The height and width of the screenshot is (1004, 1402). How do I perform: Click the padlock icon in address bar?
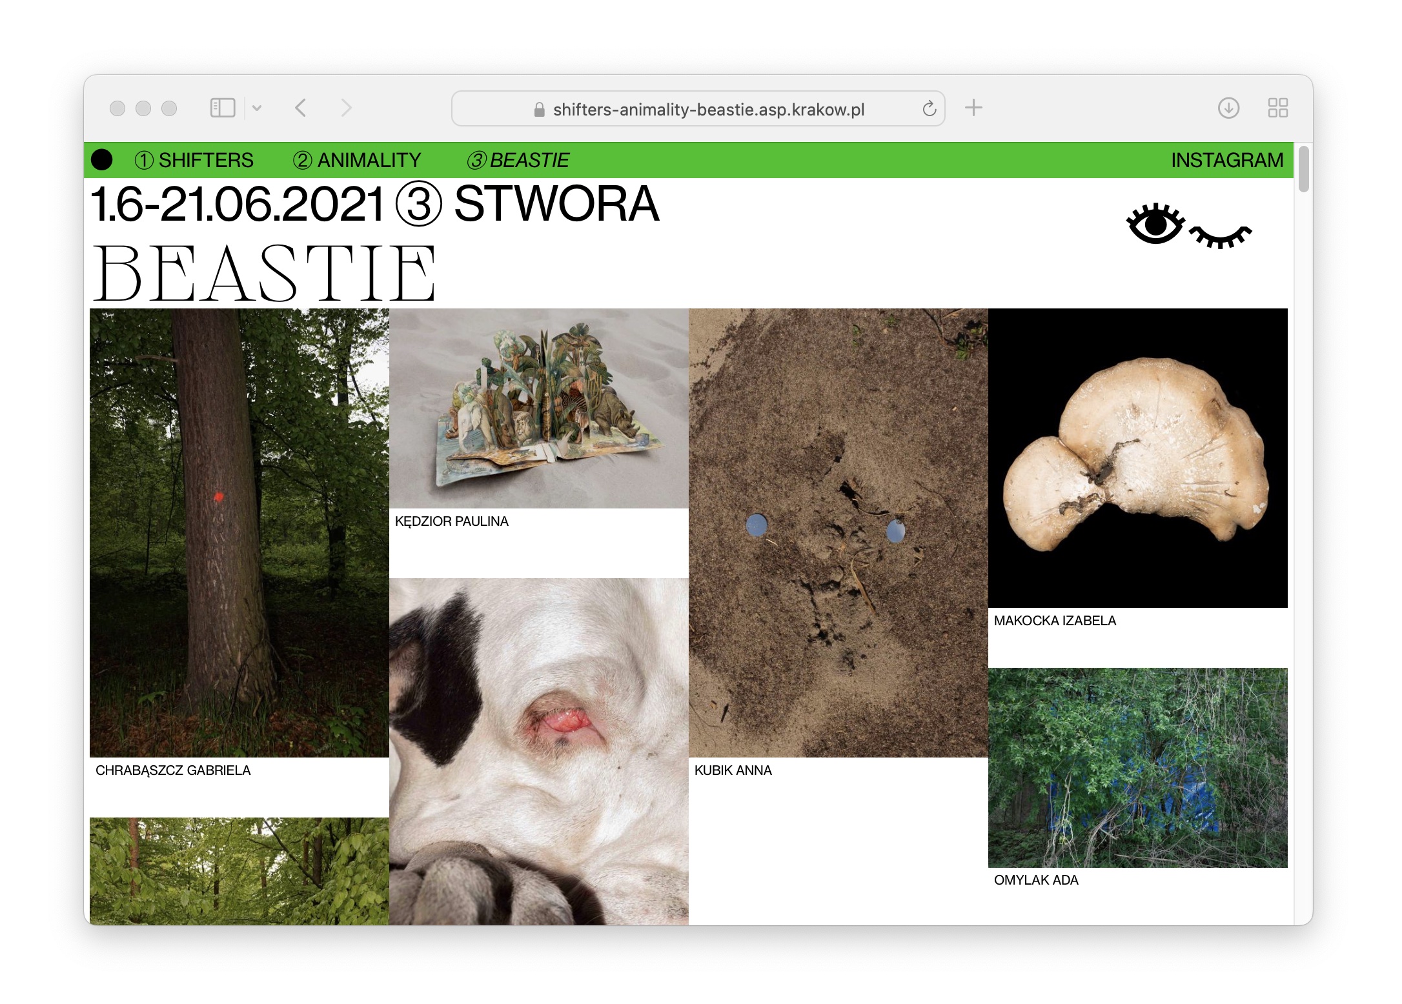click(540, 110)
